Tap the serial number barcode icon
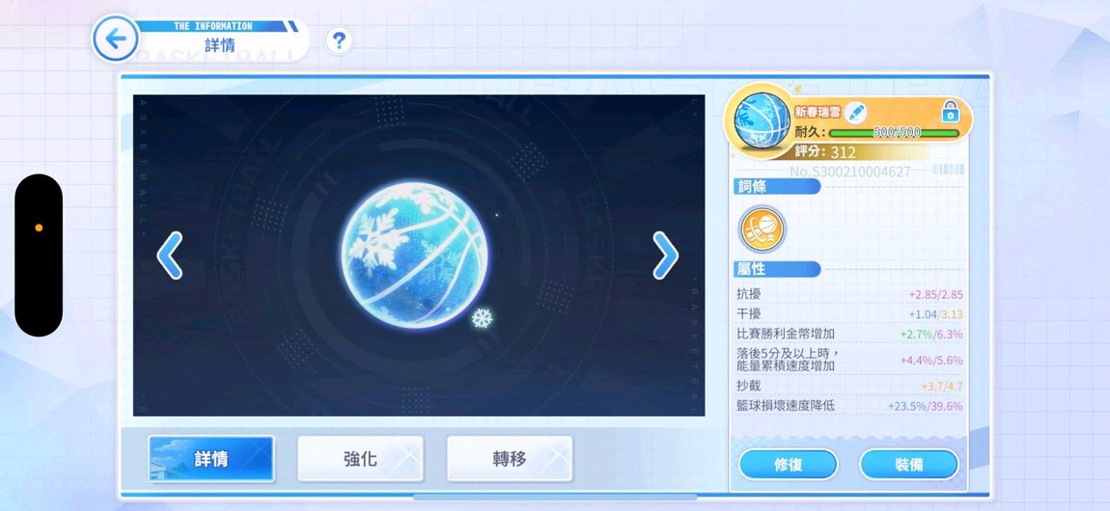This screenshot has width=1110, height=511. coord(948,170)
